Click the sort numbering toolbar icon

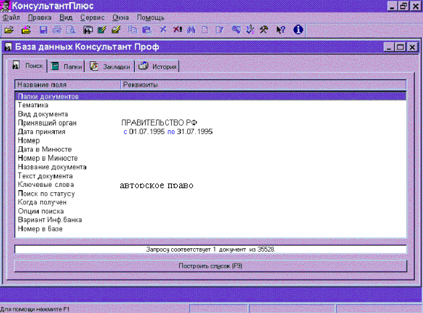coord(250,29)
